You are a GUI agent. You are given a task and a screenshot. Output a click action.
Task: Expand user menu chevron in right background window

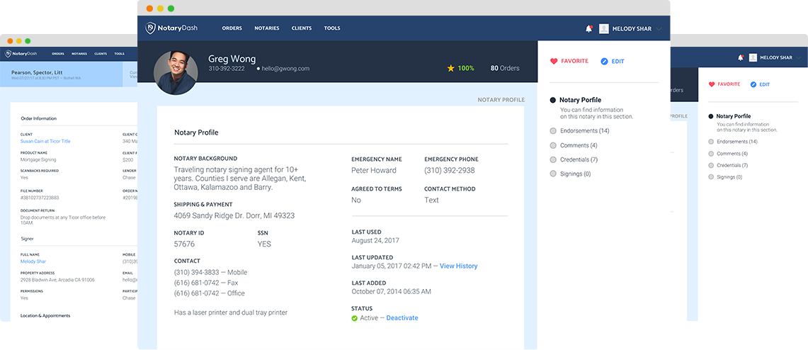click(800, 57)
